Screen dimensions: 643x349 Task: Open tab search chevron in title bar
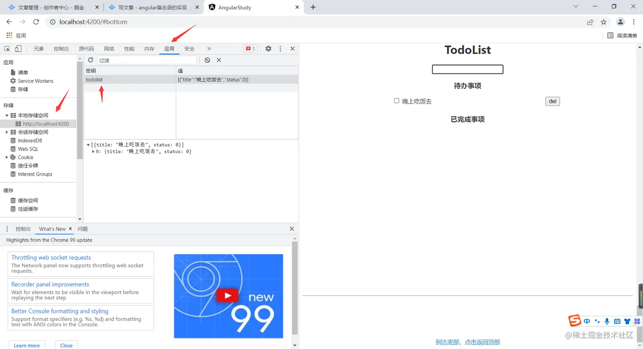click(576, 6)
